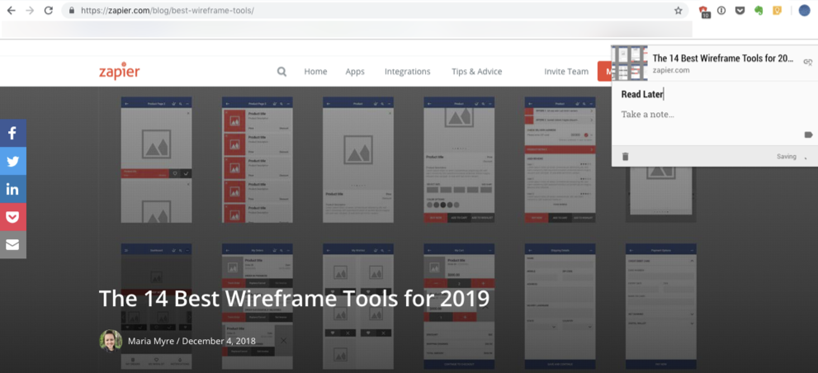Click the padlock site security icon
This screenshot has width=818, height=373.
pos(72,11)
